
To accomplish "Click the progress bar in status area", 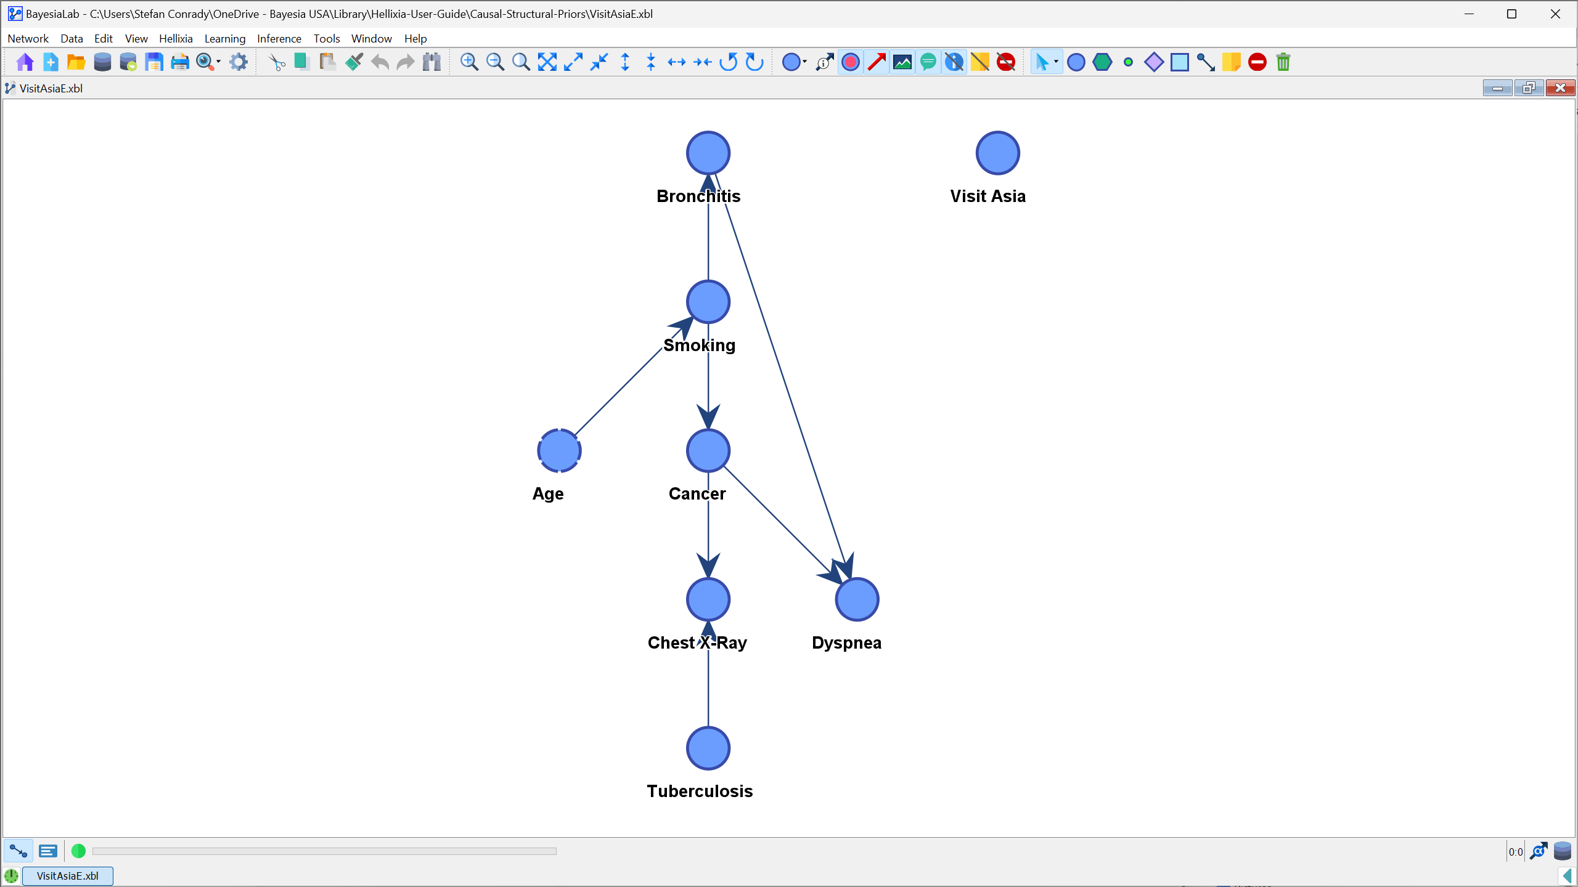I will (x=324, y=851).
